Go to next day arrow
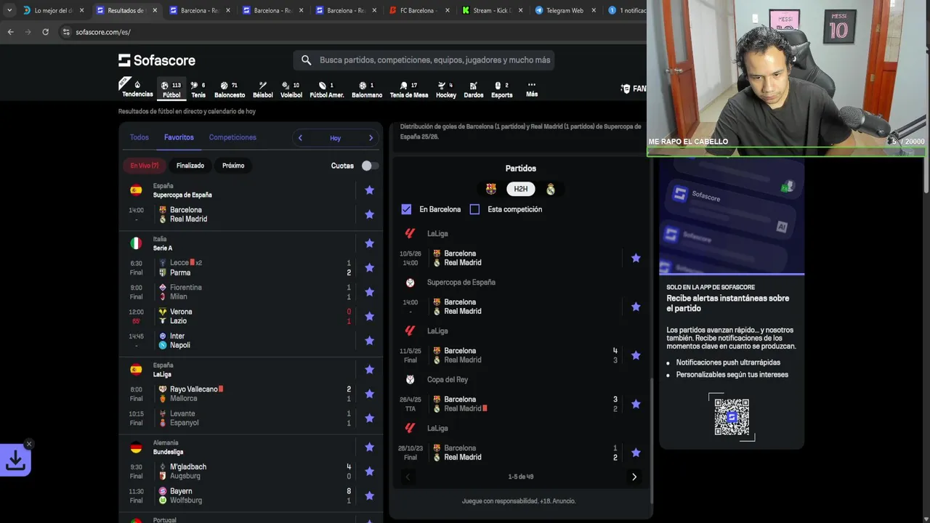This screenshot has height=523, width=930. [371, 138]
